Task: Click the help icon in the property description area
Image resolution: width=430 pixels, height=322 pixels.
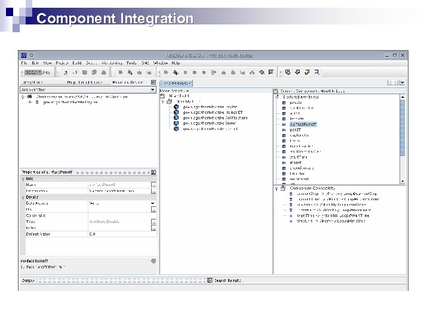Action: coord(153,261)
